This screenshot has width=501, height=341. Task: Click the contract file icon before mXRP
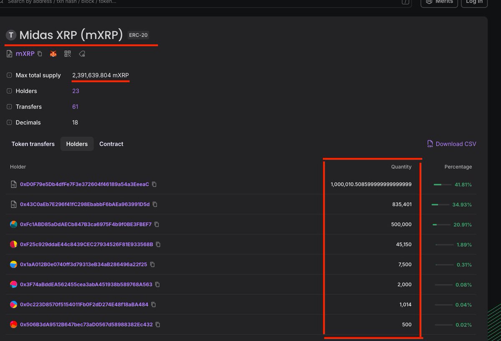point(9,53)
